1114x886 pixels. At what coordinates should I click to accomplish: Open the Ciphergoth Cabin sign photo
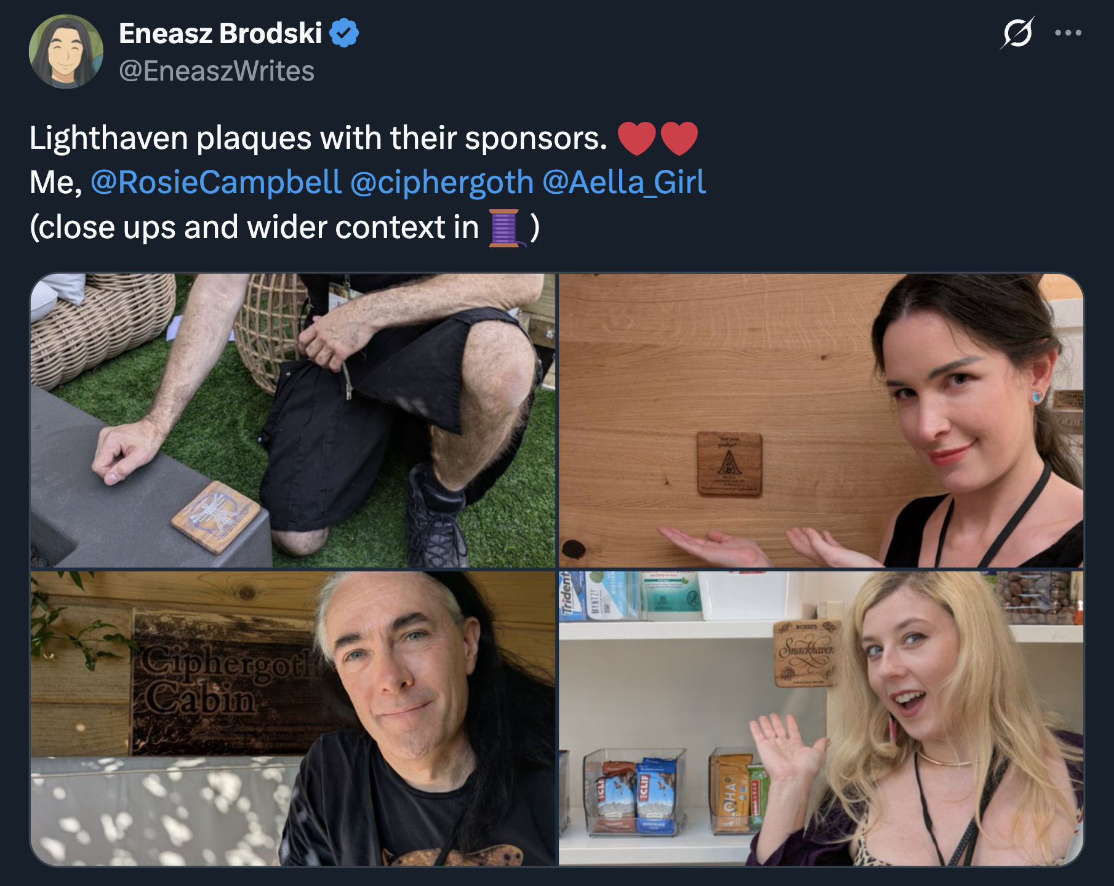click(x=293, y=719)
